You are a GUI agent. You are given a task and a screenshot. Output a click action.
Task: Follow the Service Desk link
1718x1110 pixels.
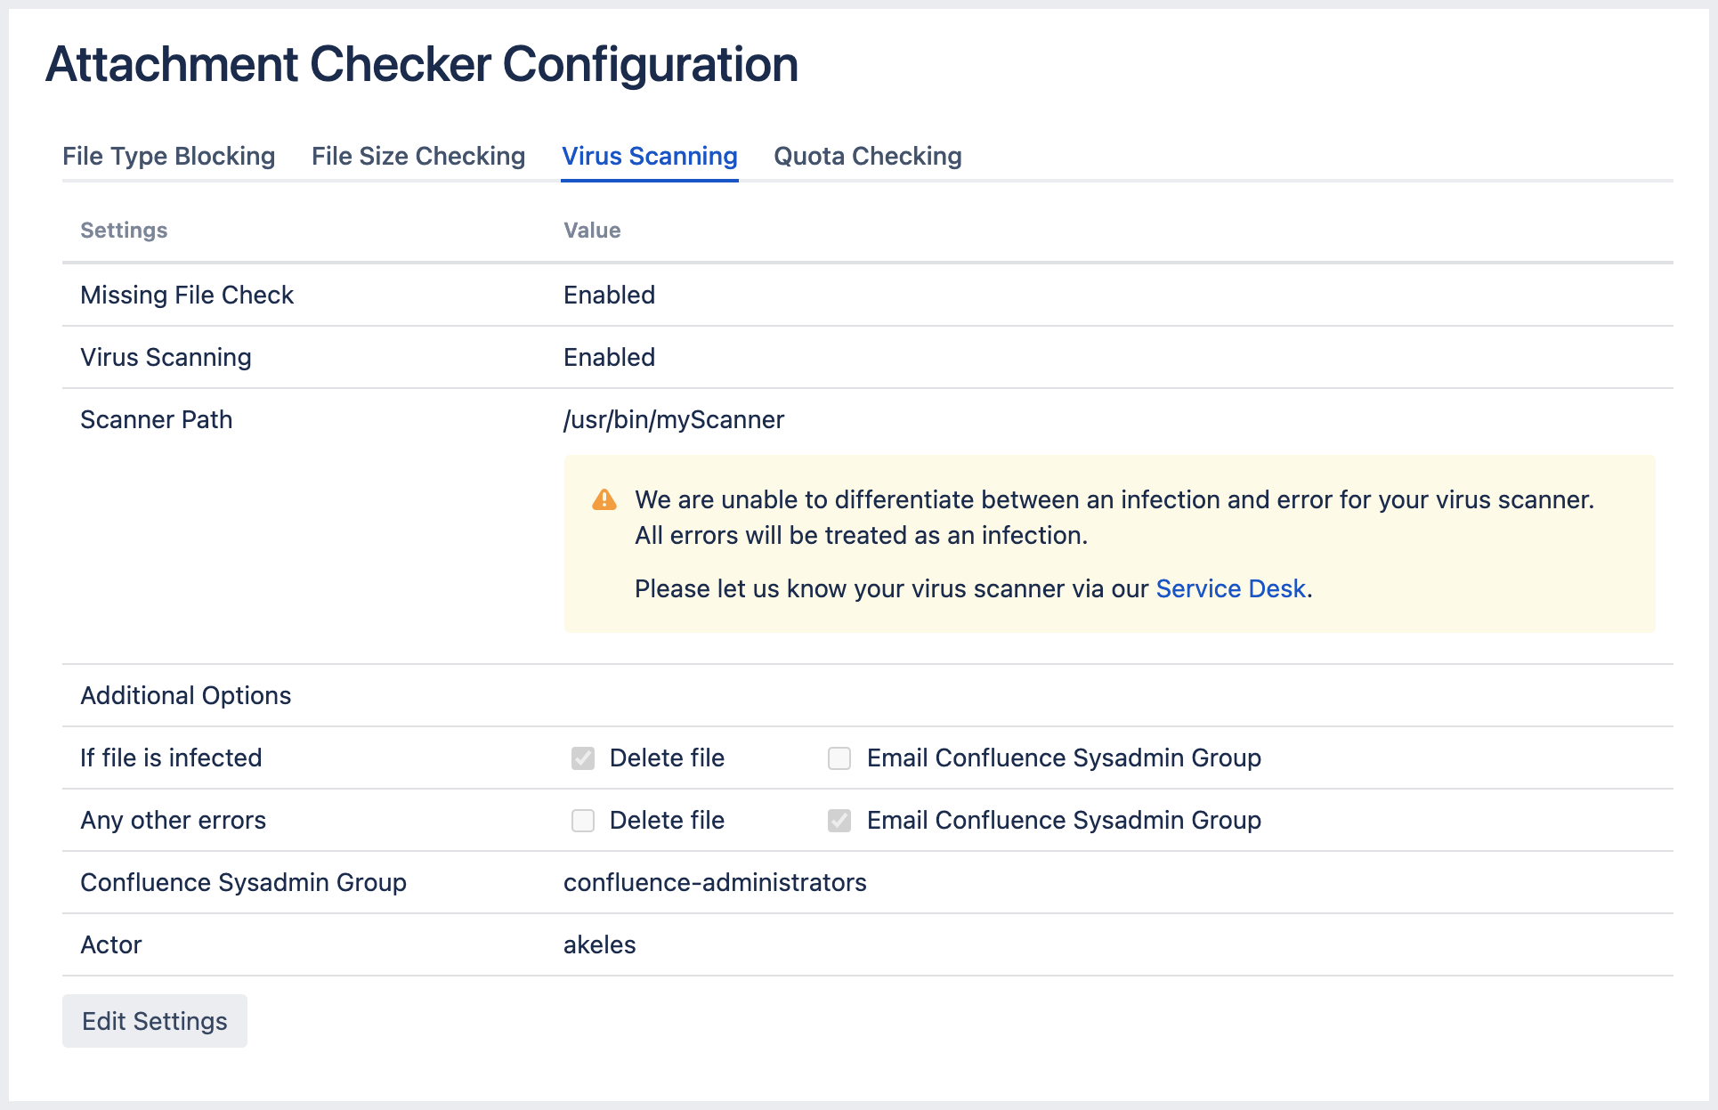click(x=1230, y=589)
